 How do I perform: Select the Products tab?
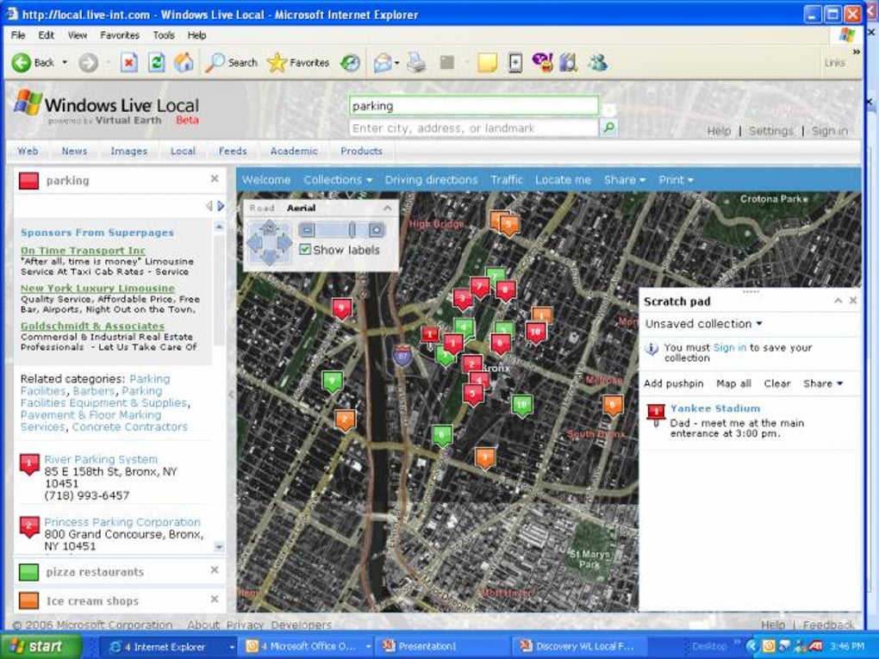361,151
